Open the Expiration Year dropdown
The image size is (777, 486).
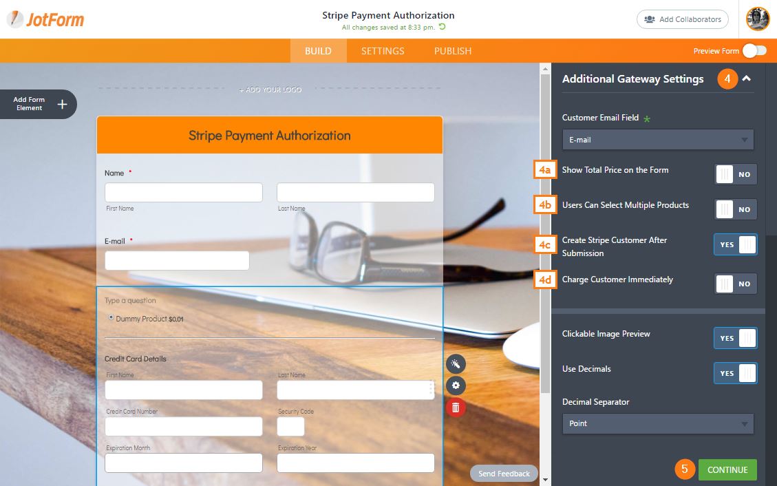point(356,463)
